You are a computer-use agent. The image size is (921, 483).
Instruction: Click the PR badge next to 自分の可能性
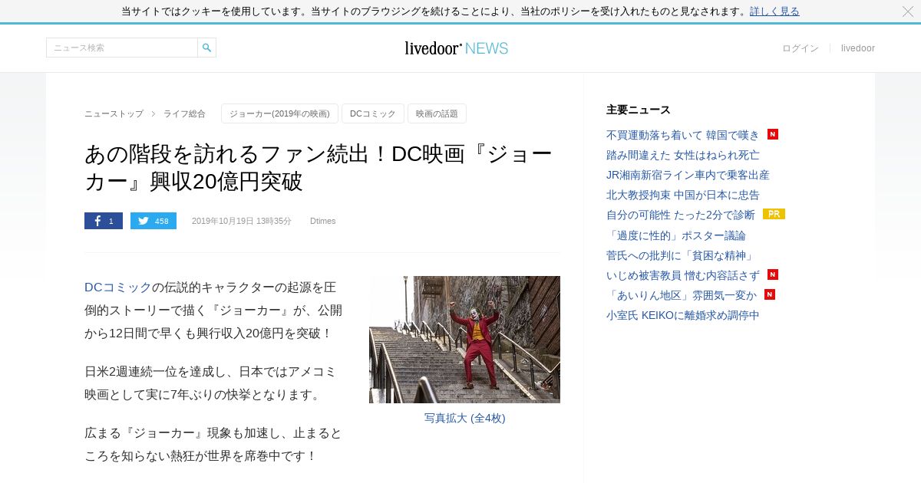(774, 214)
